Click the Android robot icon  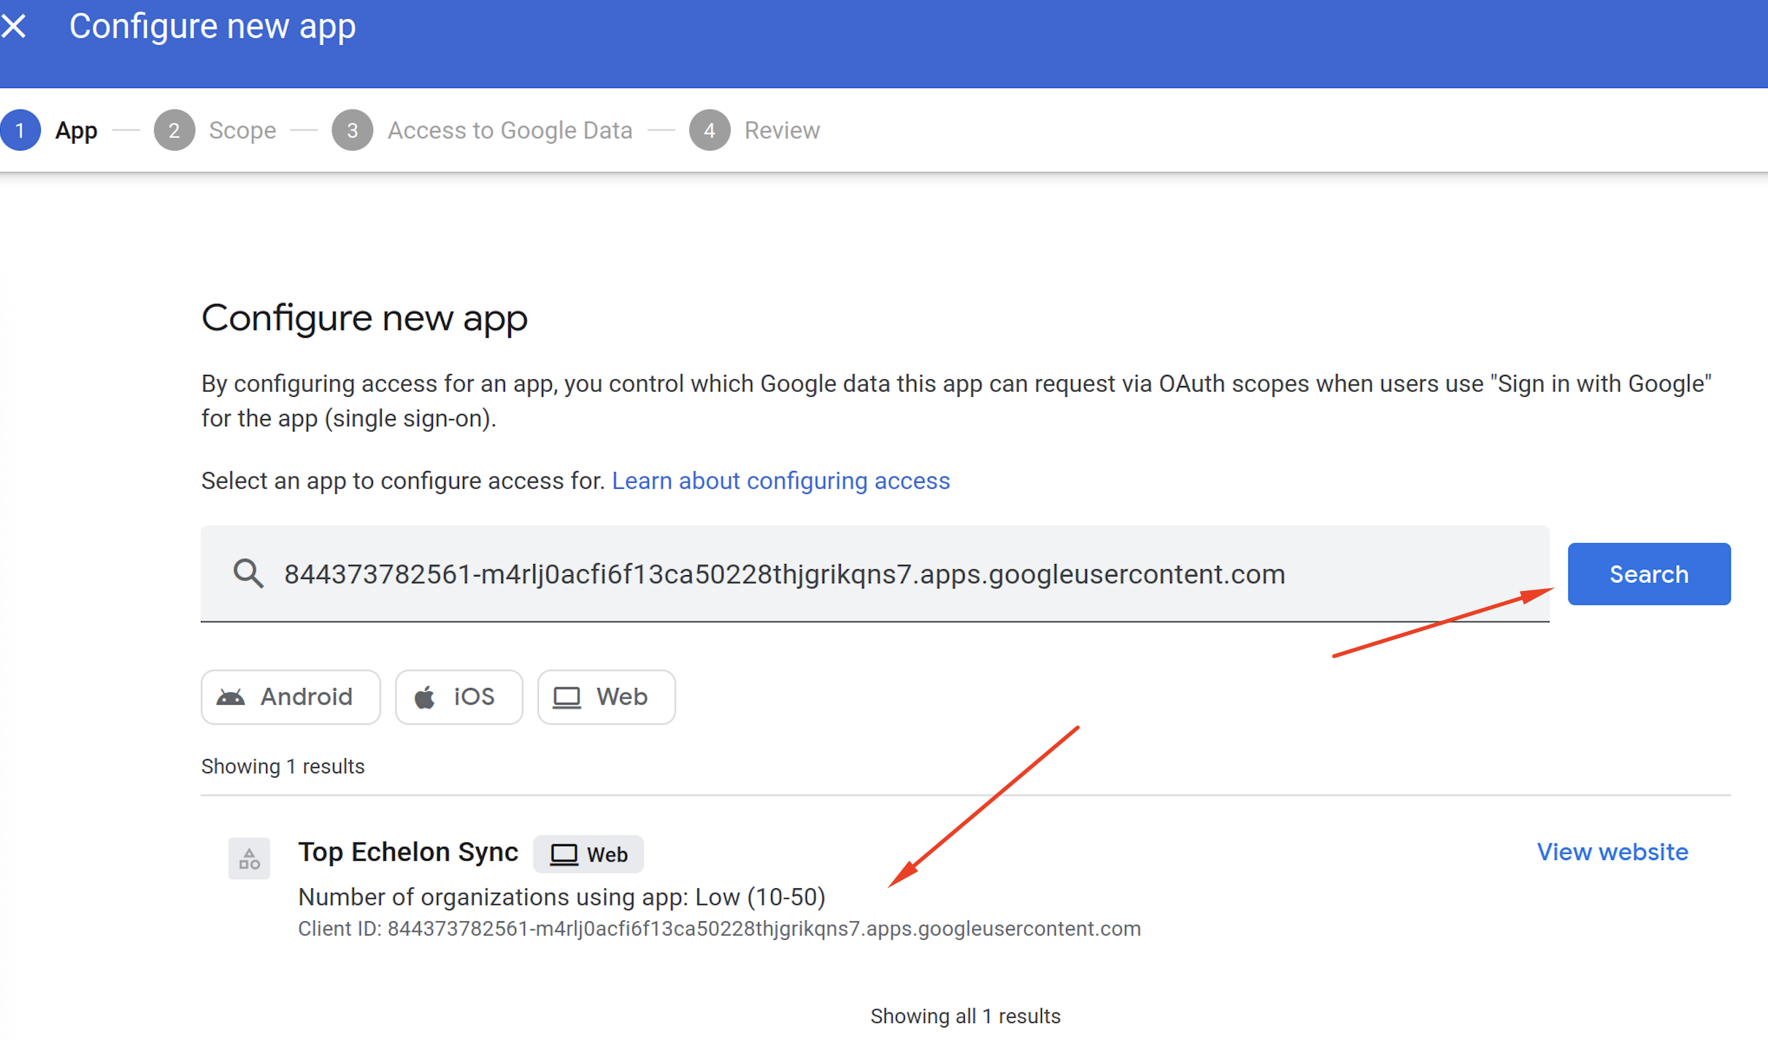point(231,698)
